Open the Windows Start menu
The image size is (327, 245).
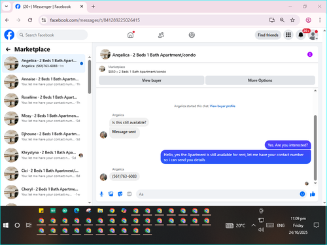point(6,225)
